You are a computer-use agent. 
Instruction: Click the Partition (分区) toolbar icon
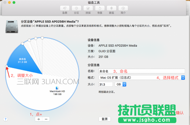coord(76,8)
